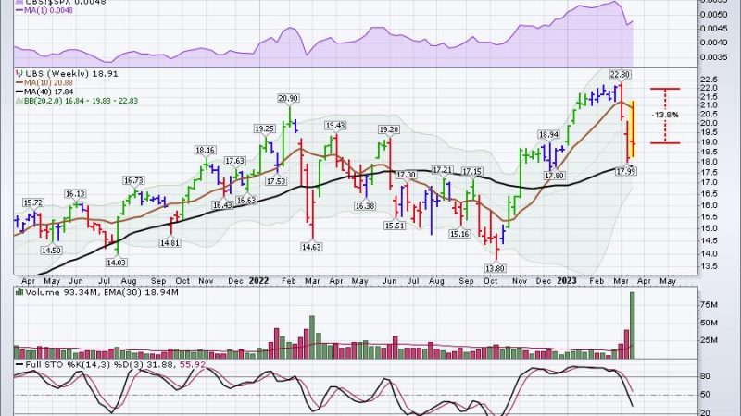
Task: Click the tallest volume bar for March 2023
Action: click(x=633, y=325)
